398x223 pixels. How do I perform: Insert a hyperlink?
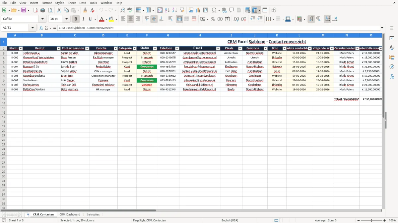pos(225,10)
